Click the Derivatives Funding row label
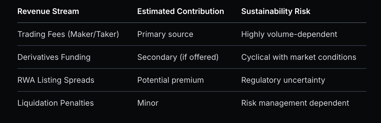Image resolution: width=381 pixels, height=123 pixels. point(54,57)
